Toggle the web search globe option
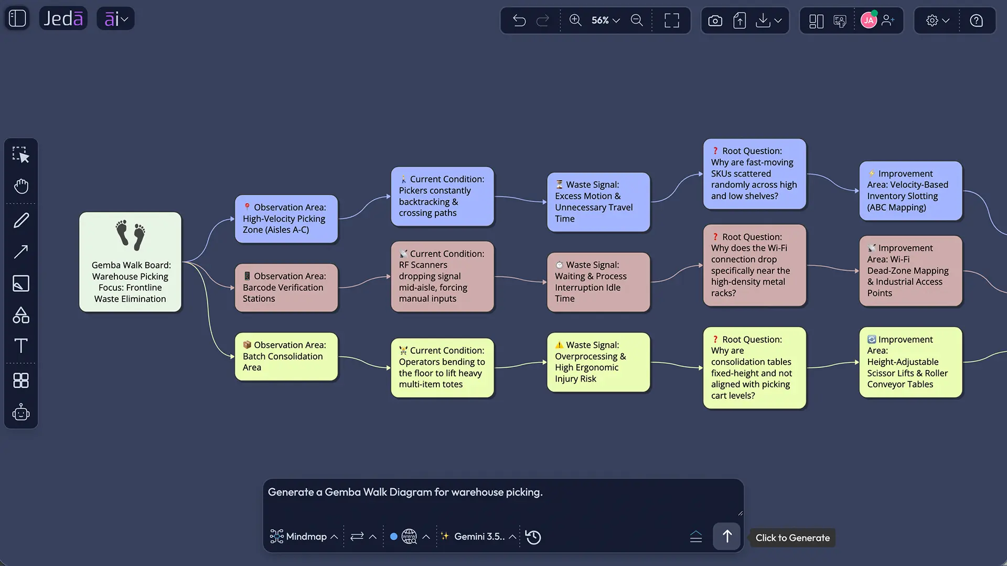The height and width of the screenshot is (566, 1007). [x=409, y=537]
